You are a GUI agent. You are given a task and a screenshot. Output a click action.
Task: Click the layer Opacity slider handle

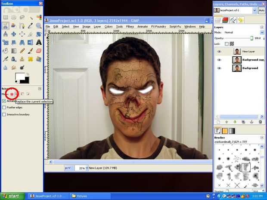point(251,38)
